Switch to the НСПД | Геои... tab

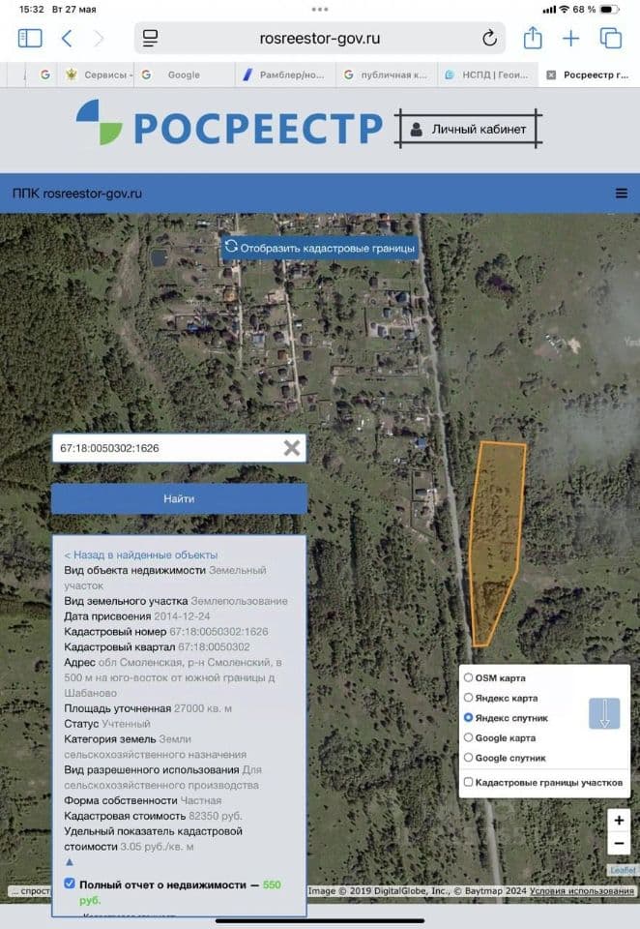click(488, 75)
